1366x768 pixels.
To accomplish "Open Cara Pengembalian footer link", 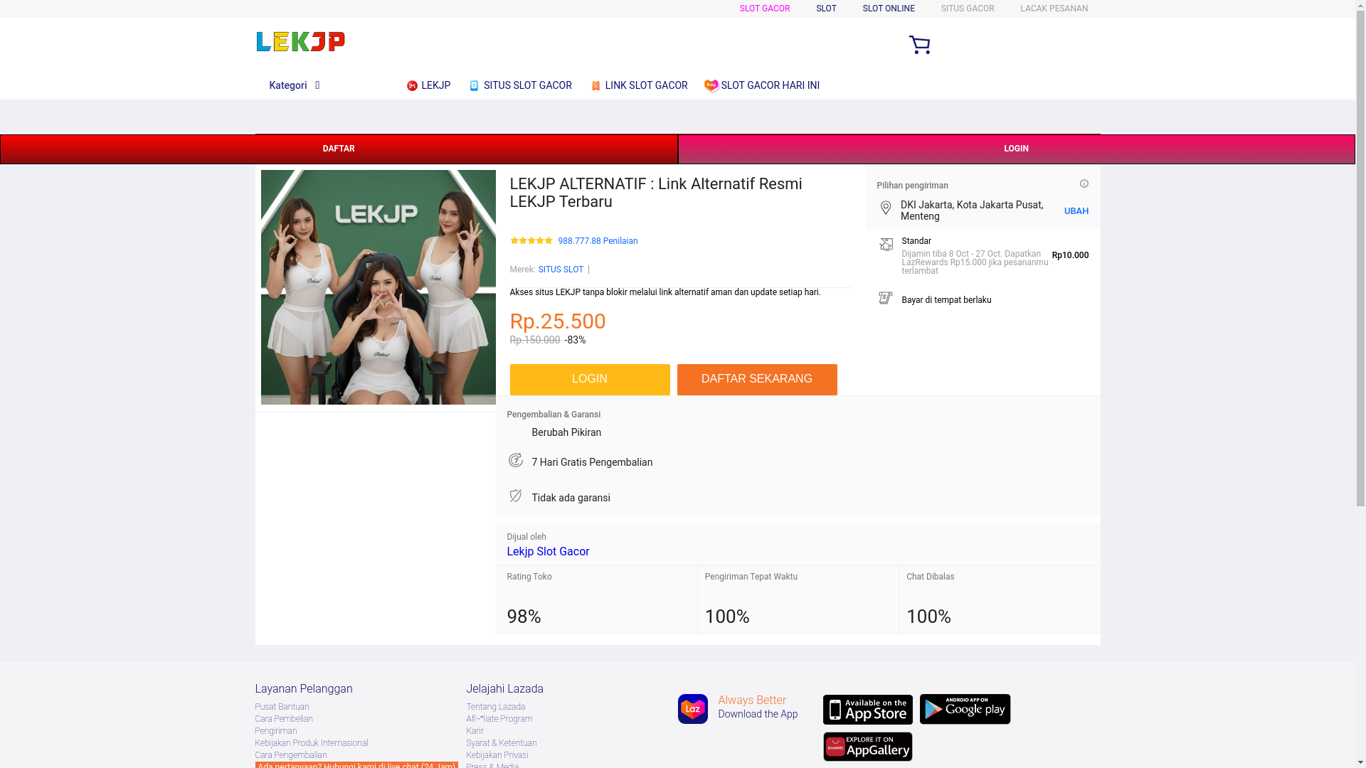I will tap(291, 755).
